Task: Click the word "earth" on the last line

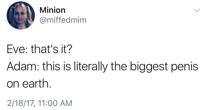Action: click(35, 83)
